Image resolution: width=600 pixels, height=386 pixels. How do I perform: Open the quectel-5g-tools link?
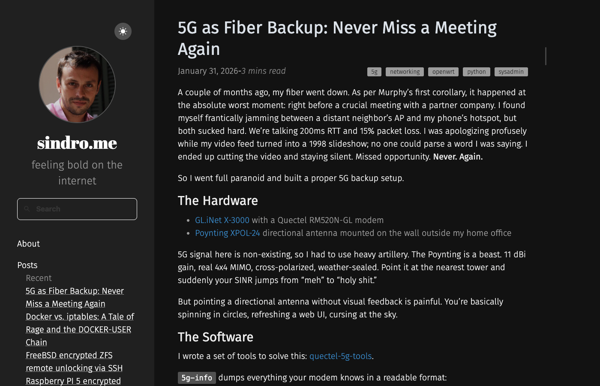pos(340,356)
